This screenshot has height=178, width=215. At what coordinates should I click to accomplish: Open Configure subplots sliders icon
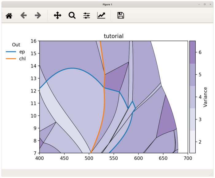pos(87,15)
